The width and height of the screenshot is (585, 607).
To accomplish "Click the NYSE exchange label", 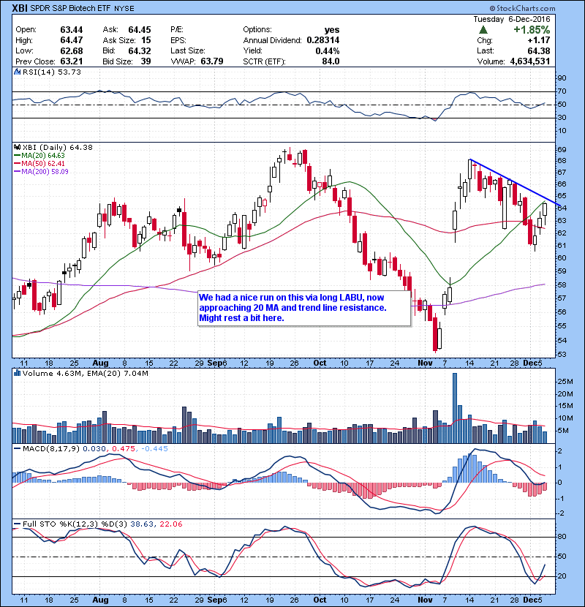I will pos(124,9).
